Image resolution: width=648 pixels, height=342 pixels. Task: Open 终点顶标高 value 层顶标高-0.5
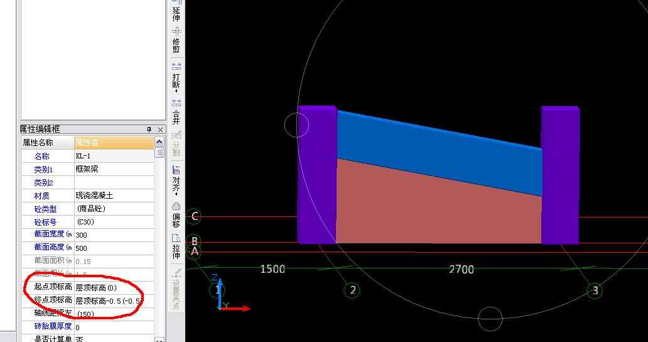(114, 301)
